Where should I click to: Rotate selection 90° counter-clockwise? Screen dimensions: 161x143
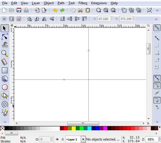pos(30,19)
